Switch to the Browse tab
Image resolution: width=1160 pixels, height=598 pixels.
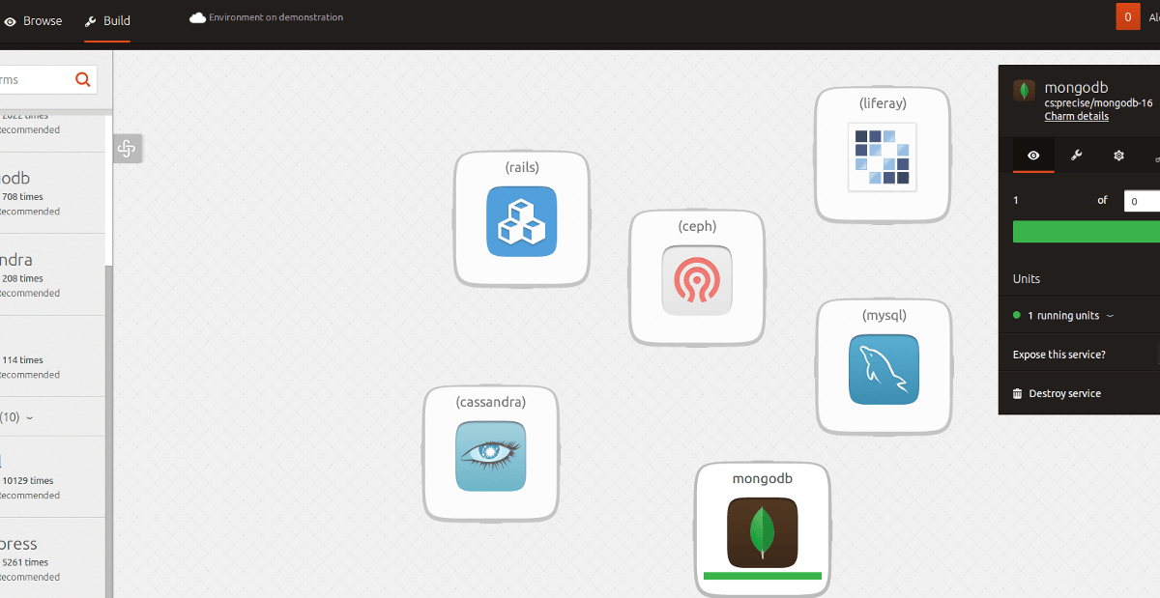tap(33, 21)
